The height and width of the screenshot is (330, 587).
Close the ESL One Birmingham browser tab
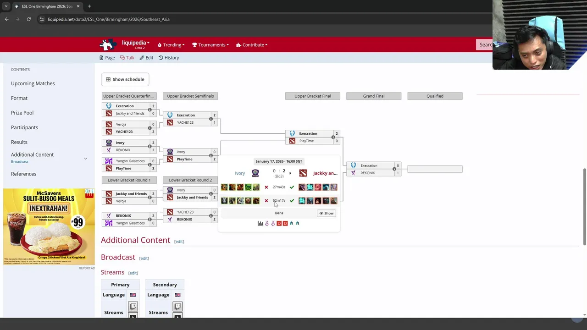(x=78, y=6)
